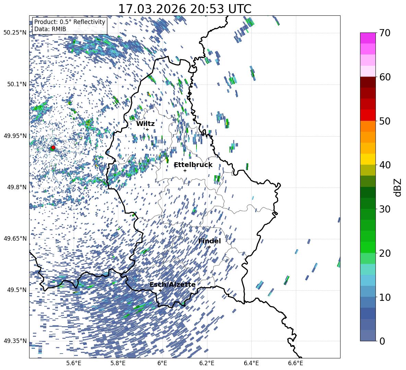Click the Wiltz city label
The image size is (406, 370).
tap(145, 124)
